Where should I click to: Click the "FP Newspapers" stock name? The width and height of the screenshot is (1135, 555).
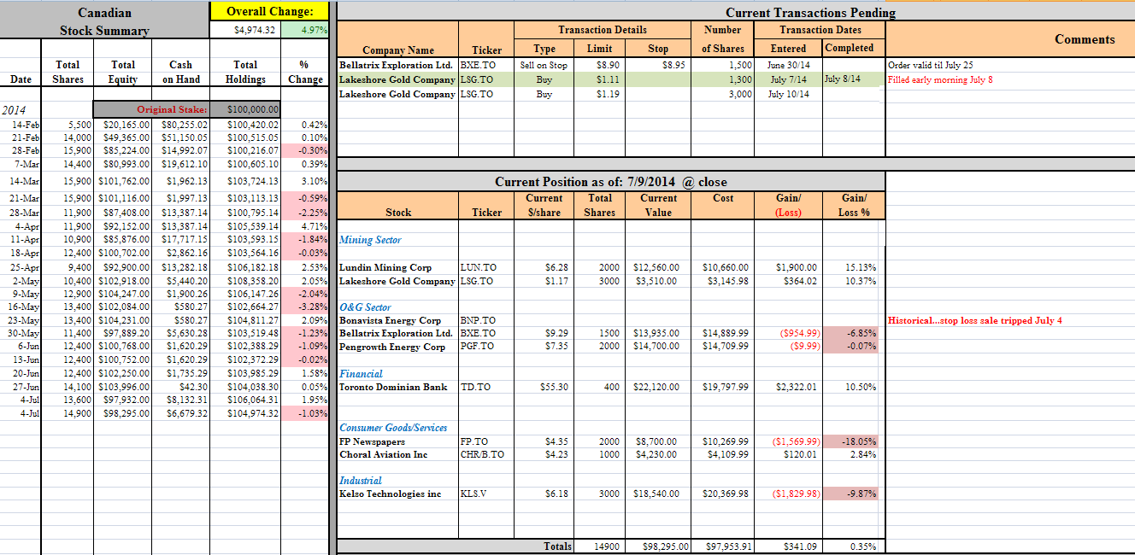[372, 441]
